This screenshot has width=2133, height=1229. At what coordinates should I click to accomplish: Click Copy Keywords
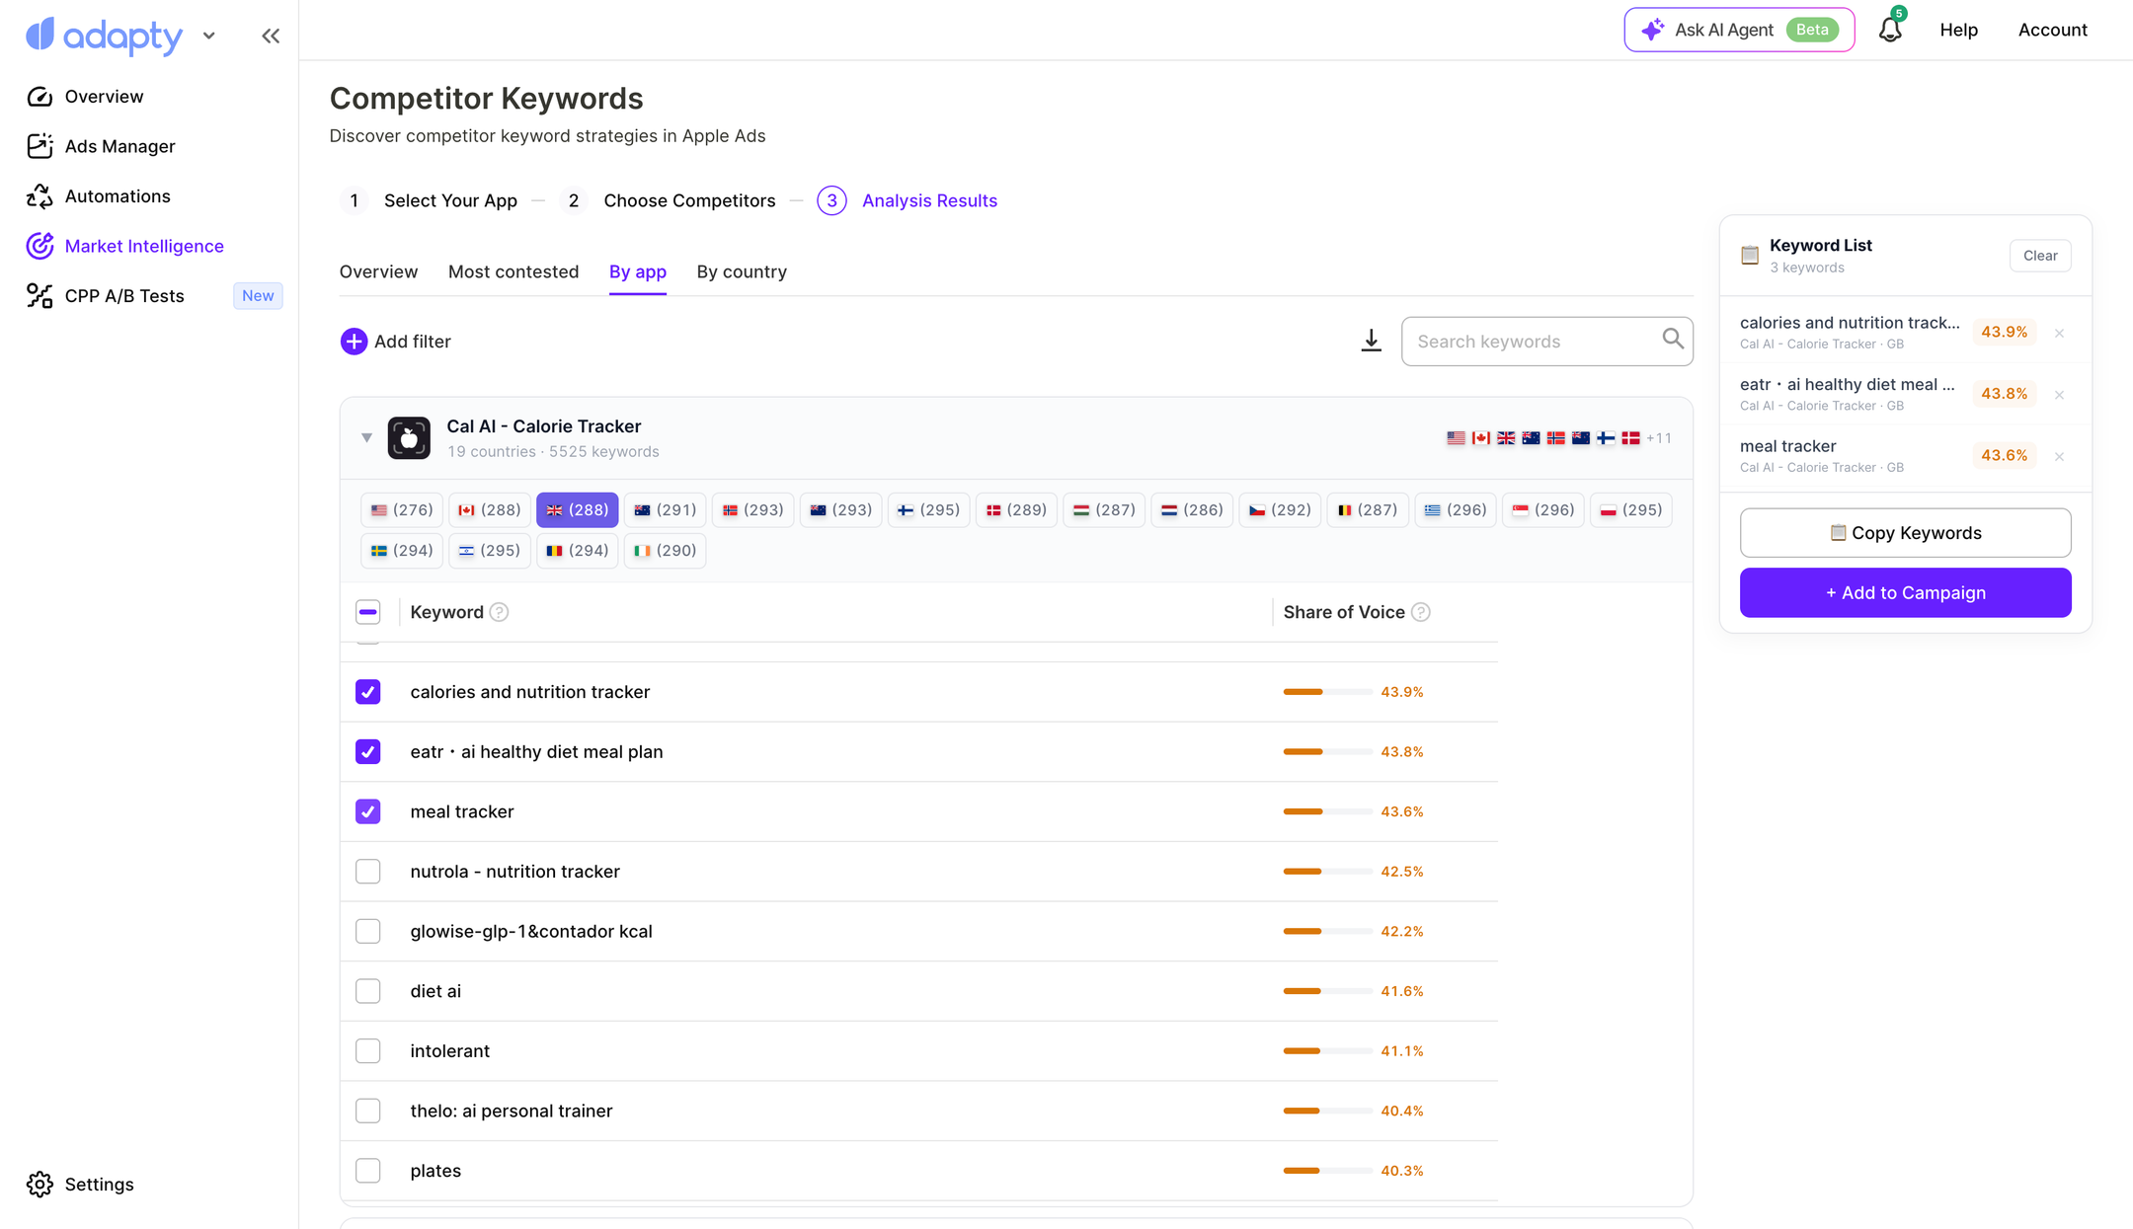click(x=1905, y=533)
